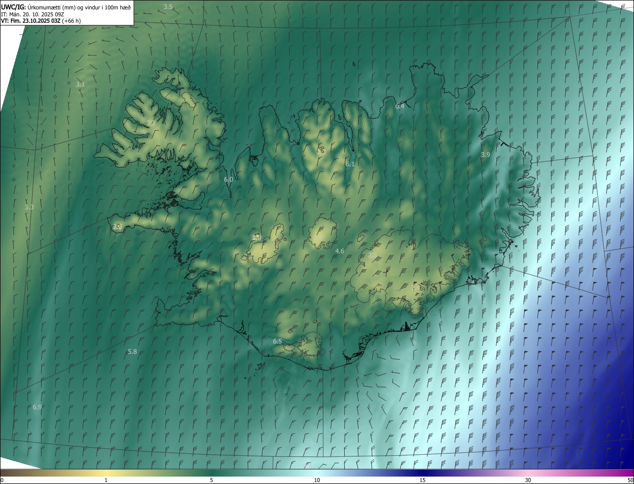
Task: Click the 6.0 value label
Action: (228, 180)
